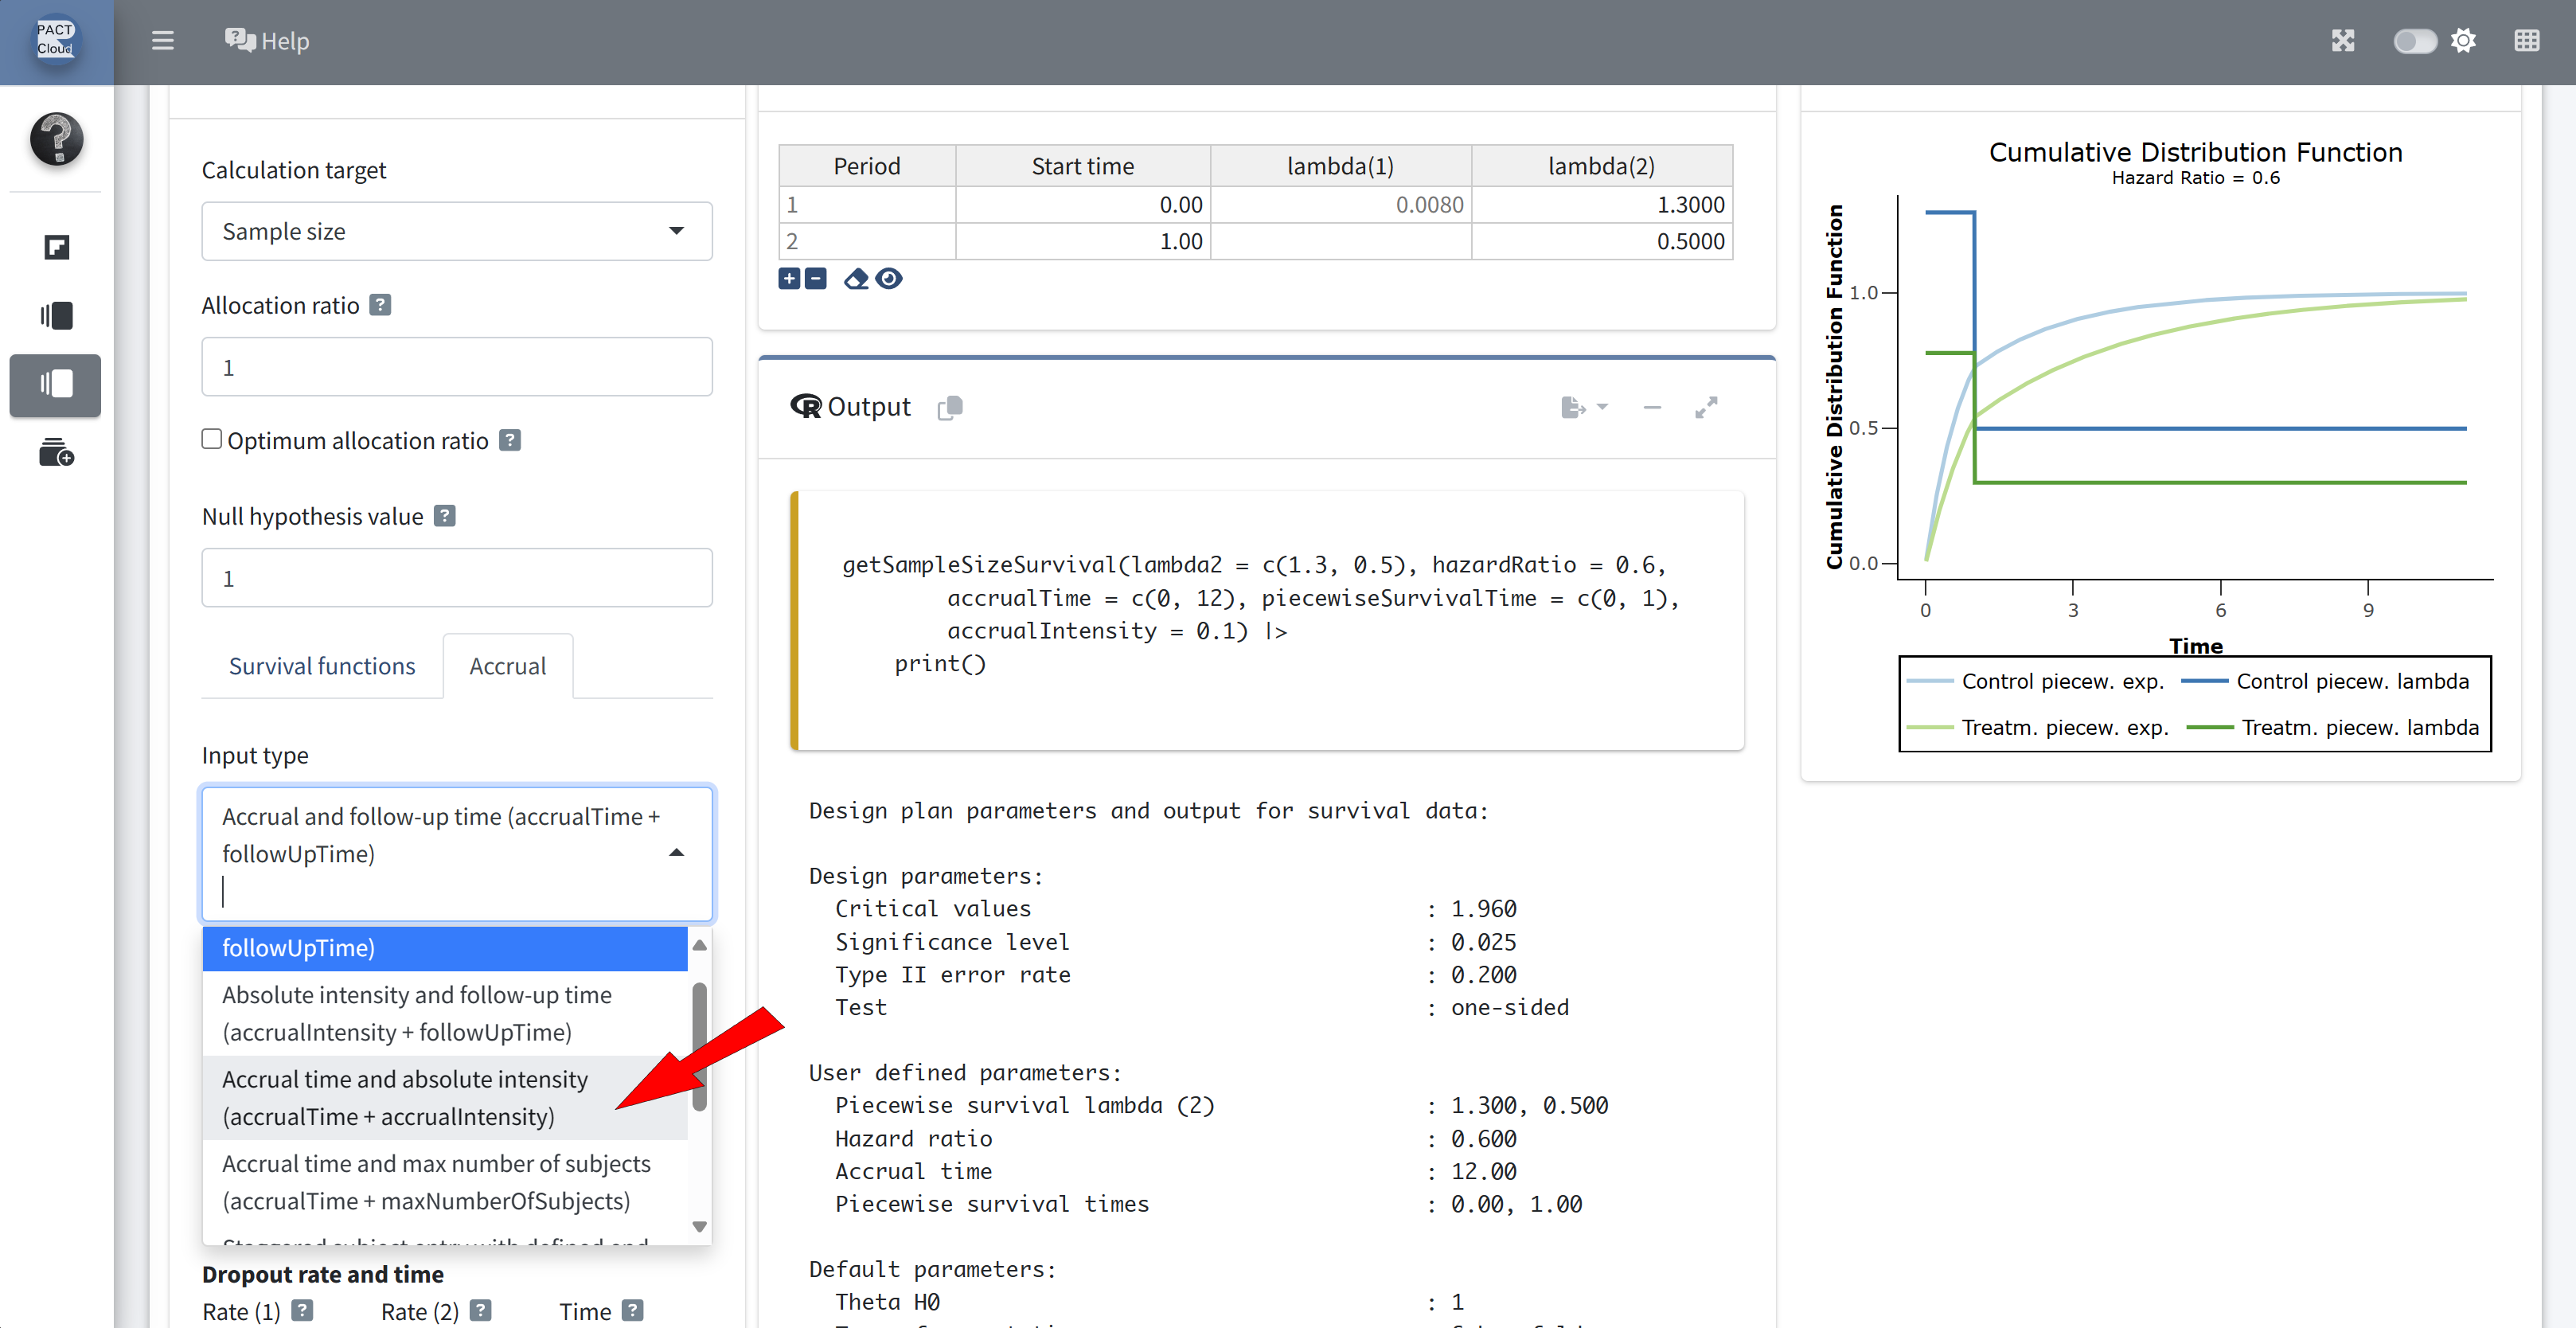Viewport: 2576px width, 1328px height.
Task: Copy Output with the clipboard icon
Action: point(950,407)
